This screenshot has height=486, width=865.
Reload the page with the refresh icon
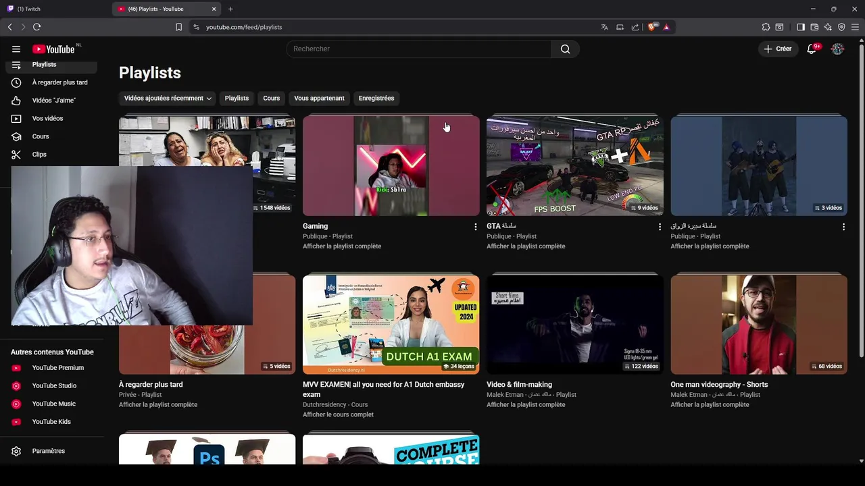point(36,27)
